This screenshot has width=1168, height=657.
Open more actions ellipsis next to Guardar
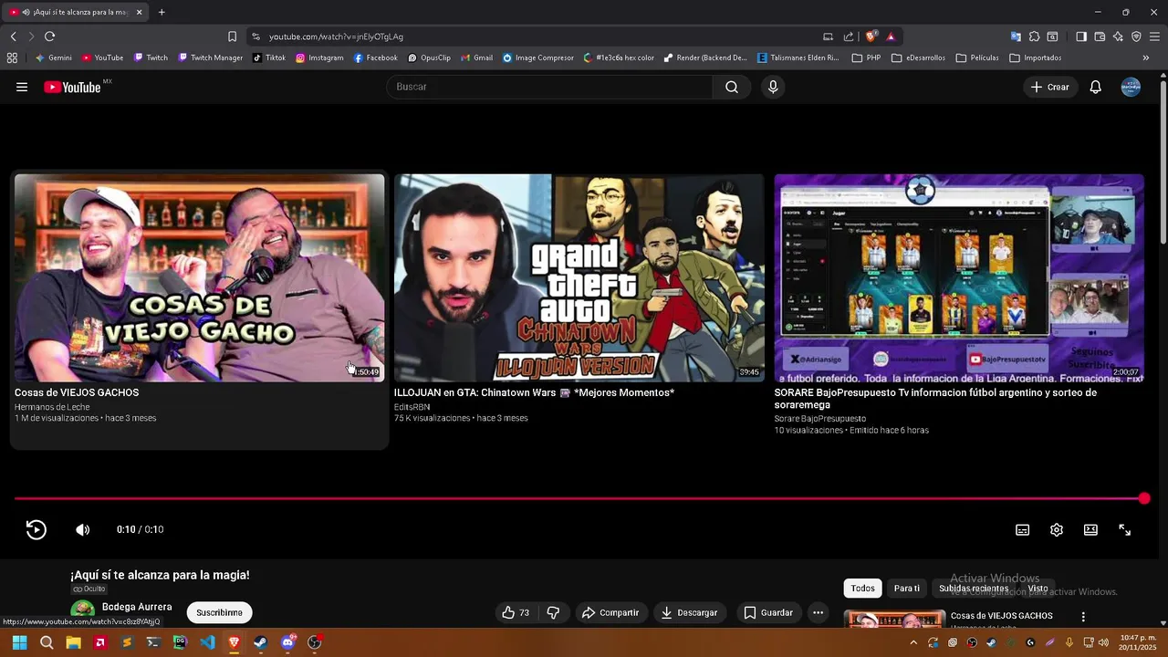(819, 612)
